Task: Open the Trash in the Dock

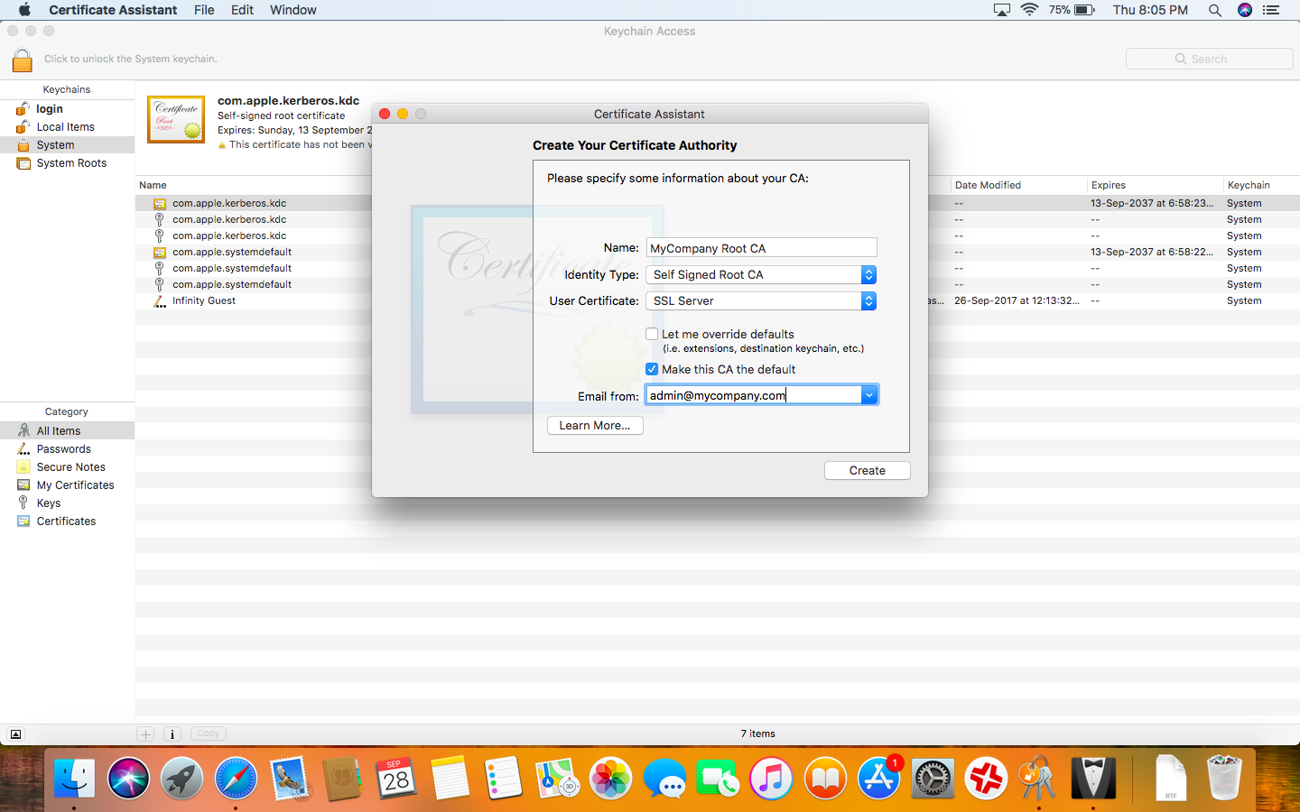Action: click(x=1224, y=778)
